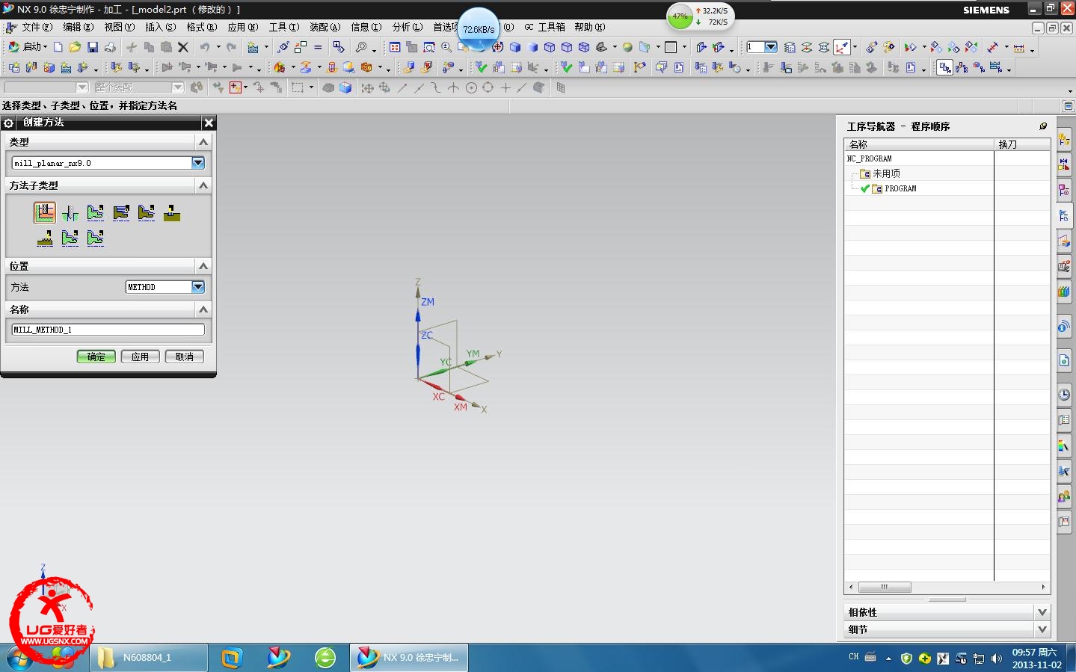
Task: Open the 帮助 menu
Action: [589, 27]
